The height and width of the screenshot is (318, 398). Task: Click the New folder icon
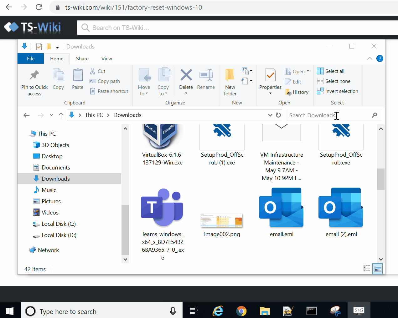pos(230,75)
